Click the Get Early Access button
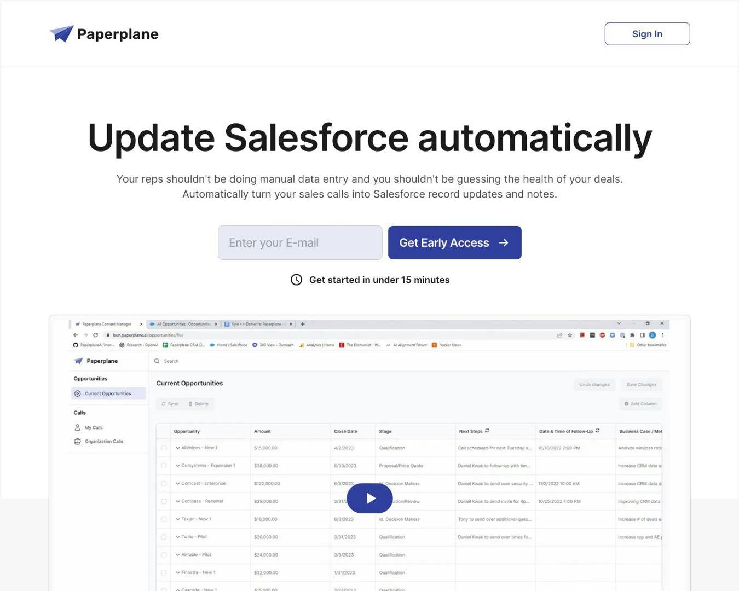 455,243
